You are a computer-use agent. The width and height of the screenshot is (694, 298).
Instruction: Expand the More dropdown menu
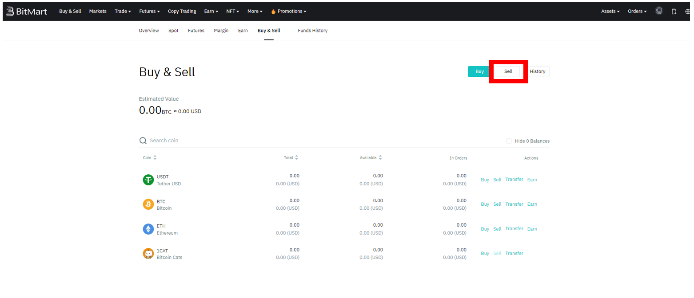(x=255, y=12)
